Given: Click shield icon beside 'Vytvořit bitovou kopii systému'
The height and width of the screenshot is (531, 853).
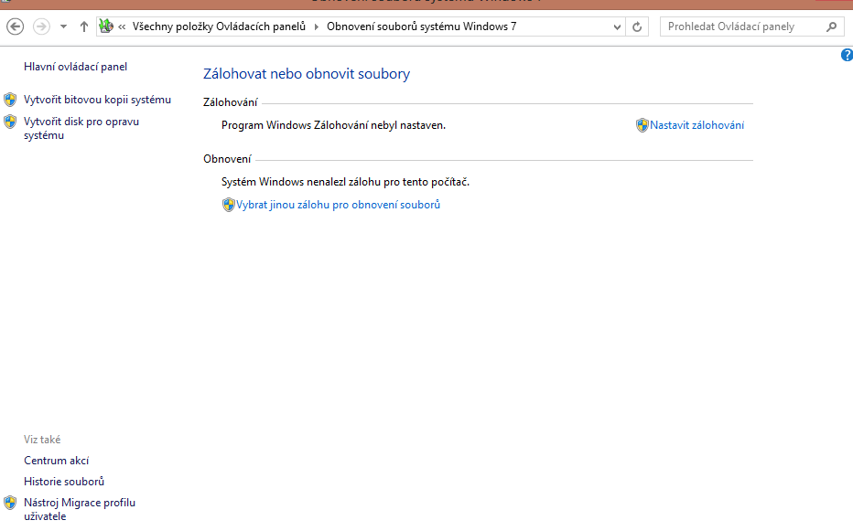Looking at the screenshot, I should (x=10, y=100).
